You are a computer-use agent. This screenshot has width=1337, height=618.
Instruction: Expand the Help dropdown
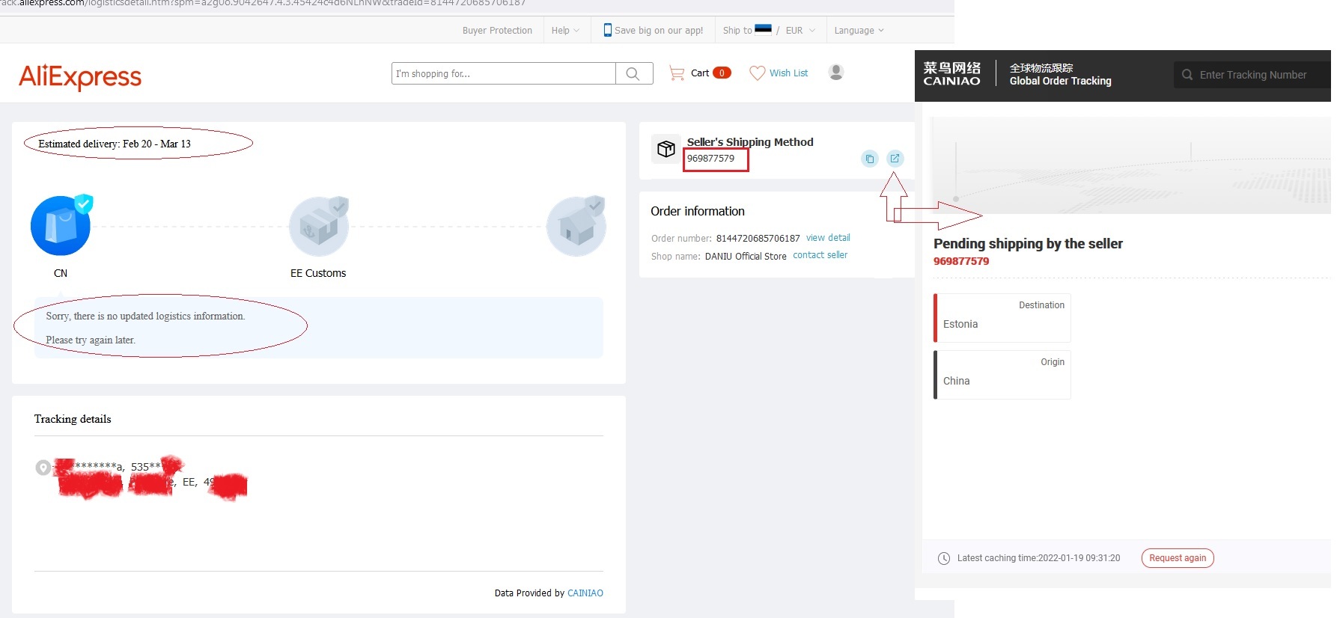tap(565, 31)
